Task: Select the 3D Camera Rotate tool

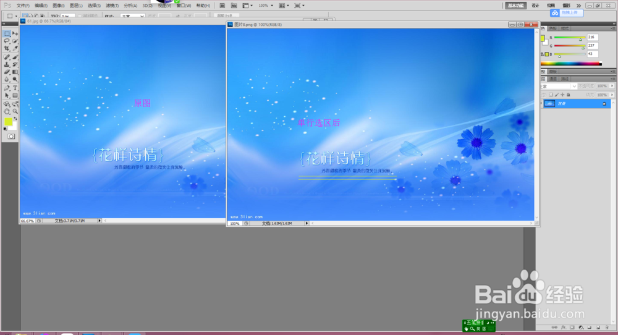Action: pyautogui.click(x=15, y=104)
